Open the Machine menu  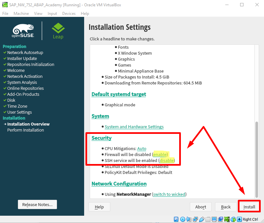[21, 14]
